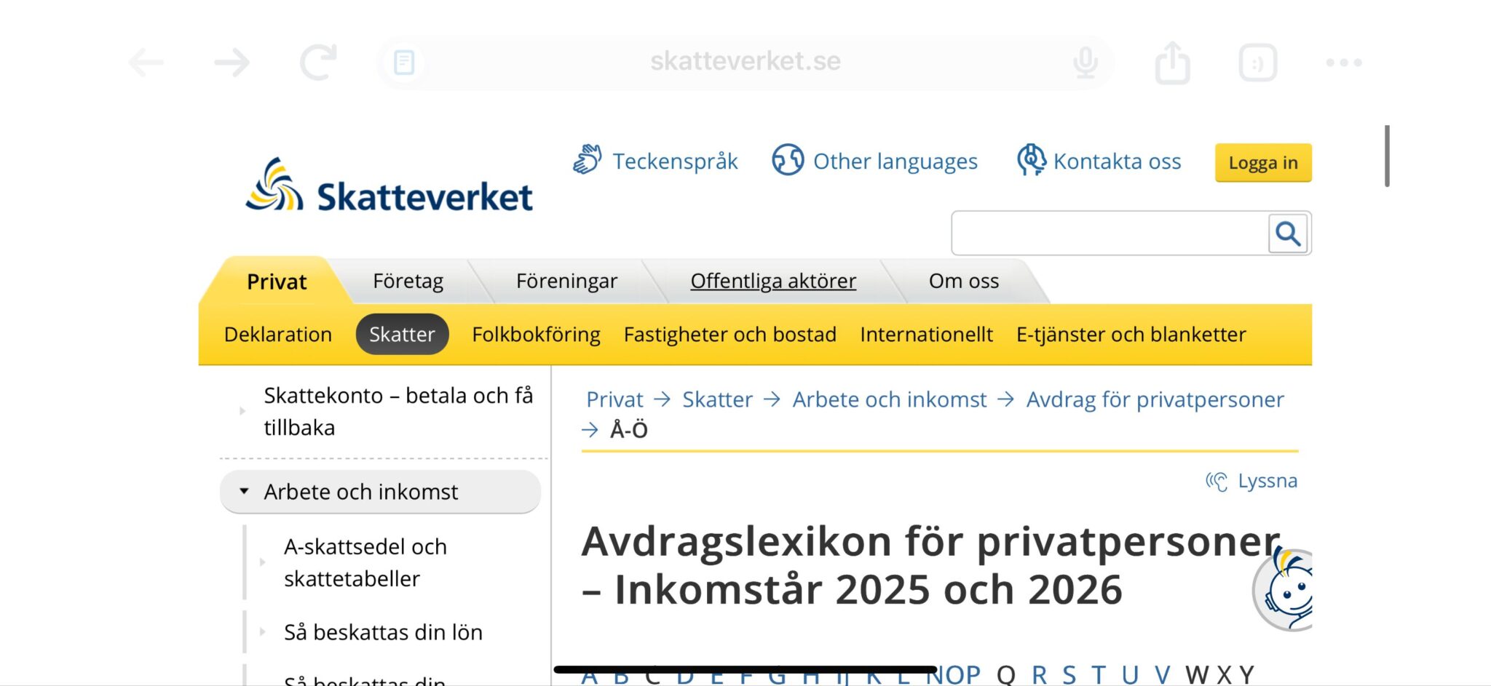
Task: Reload the page with refresh icon
Action: click(318, 63)
